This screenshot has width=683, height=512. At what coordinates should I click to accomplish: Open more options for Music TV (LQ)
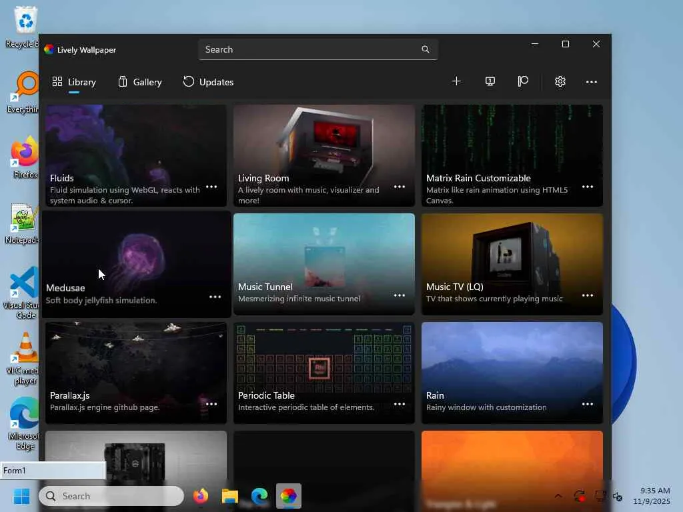tap(588, 295)
